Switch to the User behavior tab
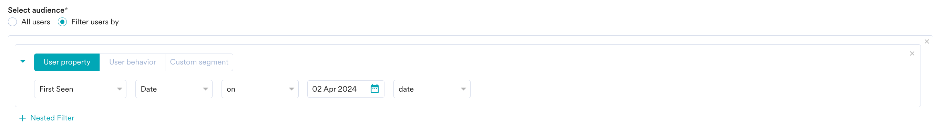935x129 pixels. pyautogui.click(x=133, y=62)
